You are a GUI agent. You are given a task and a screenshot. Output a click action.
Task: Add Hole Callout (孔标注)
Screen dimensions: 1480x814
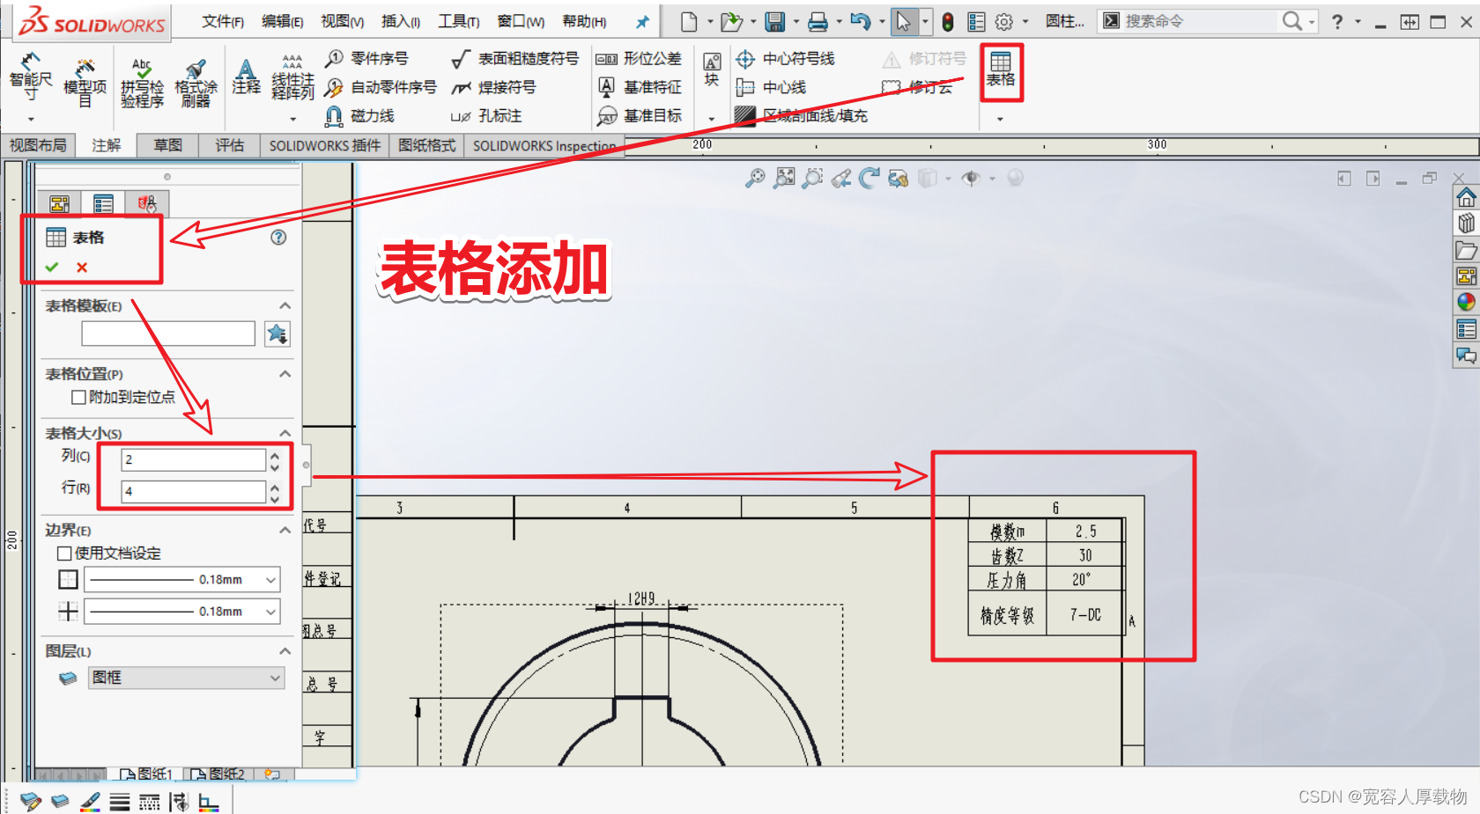[486, 115]
